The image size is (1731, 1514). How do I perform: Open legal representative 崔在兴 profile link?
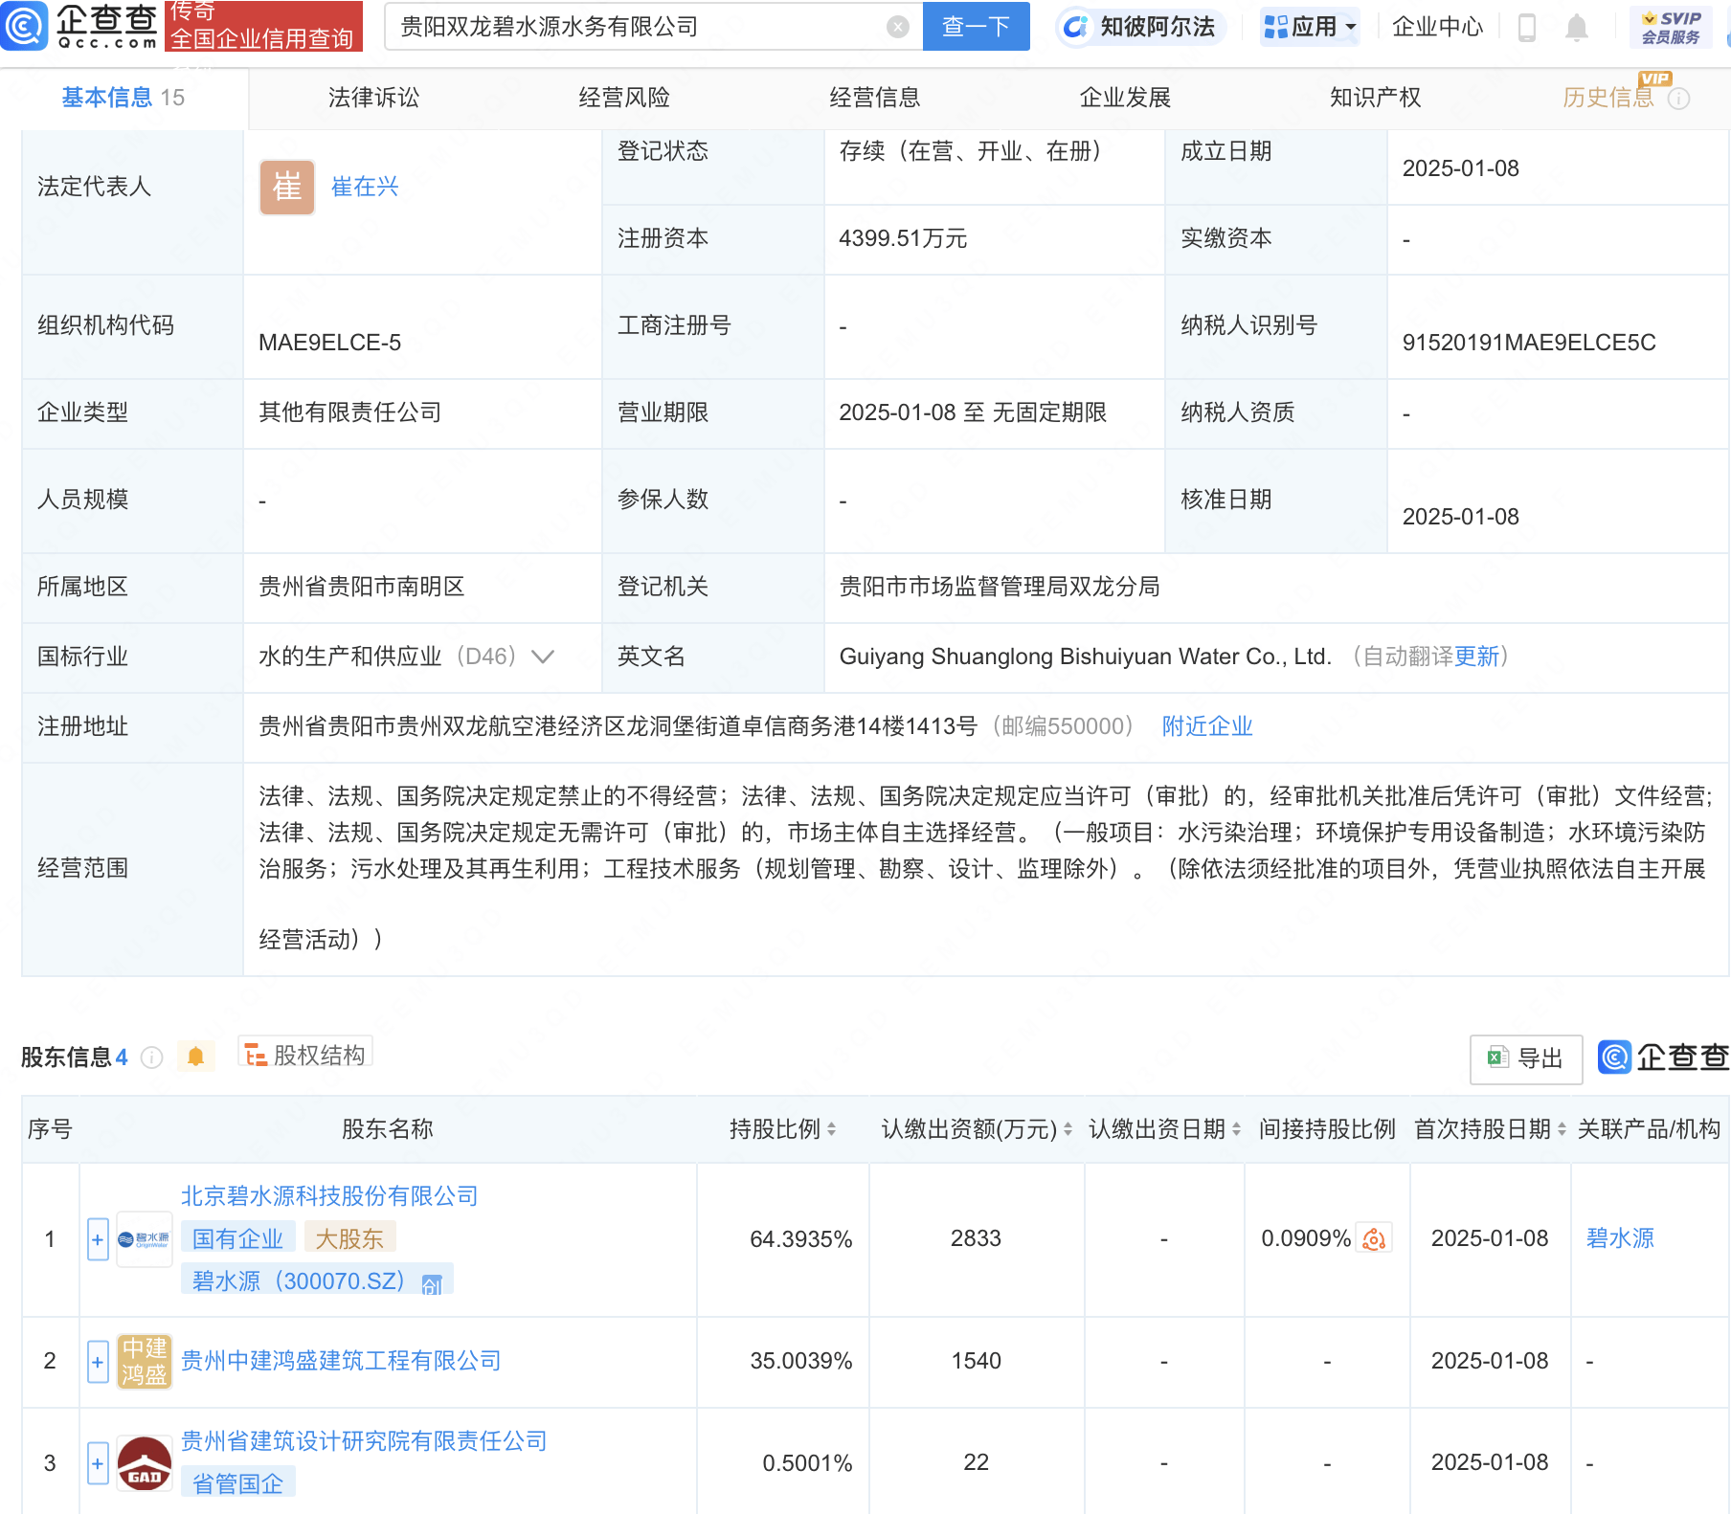coord(364,187)
